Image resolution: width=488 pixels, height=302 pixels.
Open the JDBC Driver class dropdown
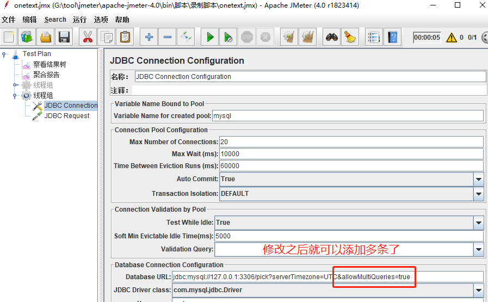click(x=478, y=290)
